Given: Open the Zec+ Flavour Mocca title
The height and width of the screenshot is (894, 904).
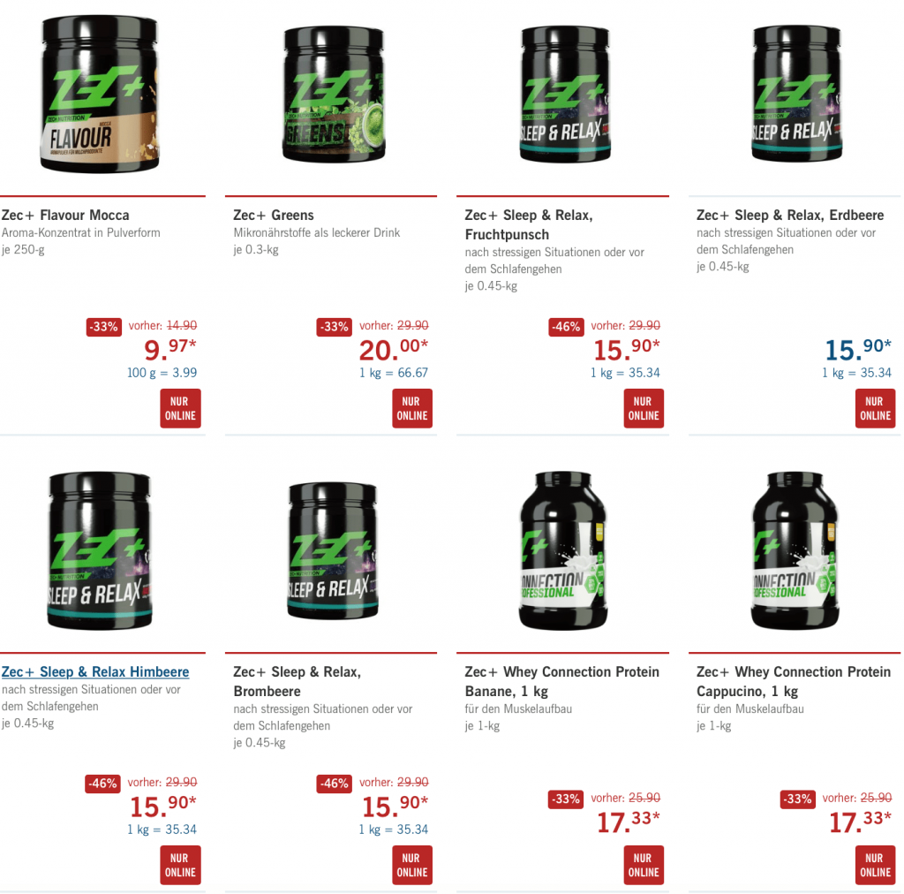Looking at the screenshot, I should pos(65,216).
